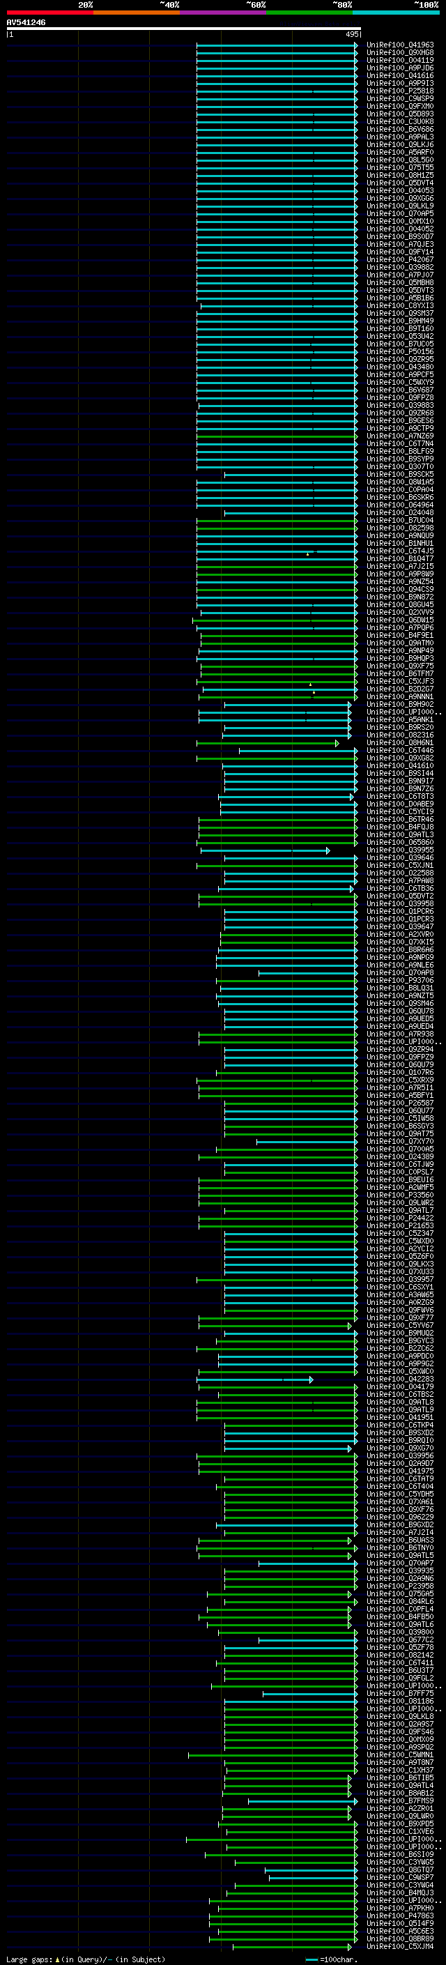Screen dimensions: 446x1965
Task: Open hit UniRef100_A2XVR0
Action: coord(400,935)
